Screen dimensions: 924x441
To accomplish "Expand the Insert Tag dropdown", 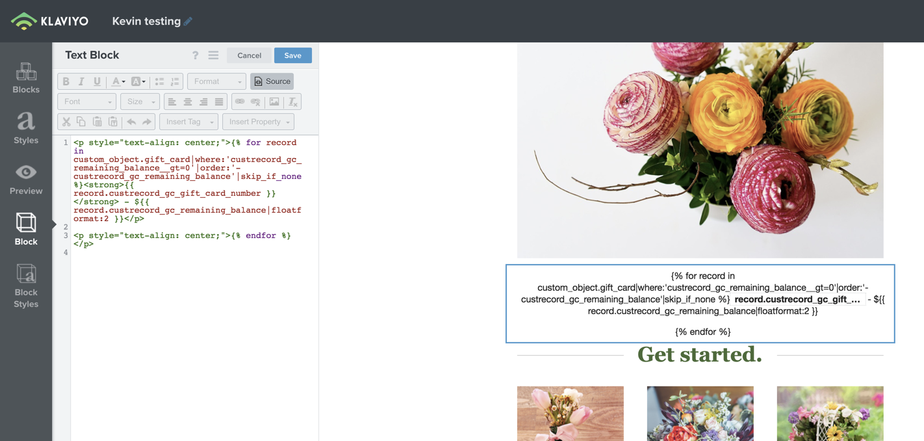I will (x=188, y=122).
